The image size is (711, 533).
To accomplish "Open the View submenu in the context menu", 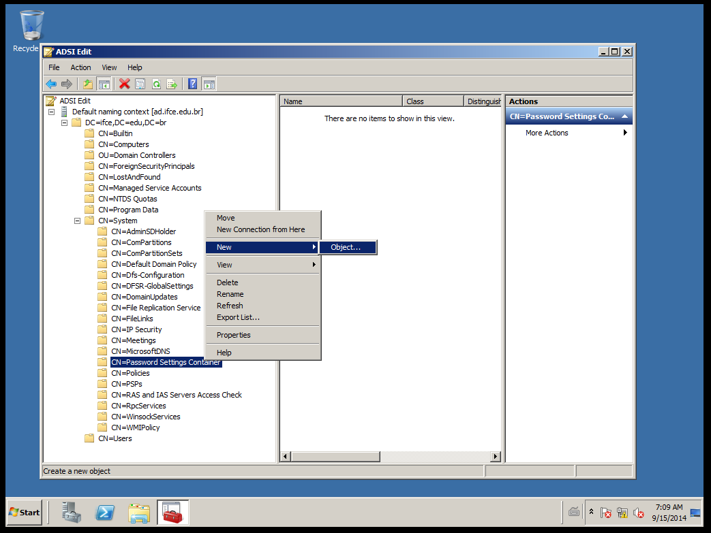I will coord(263,265).
